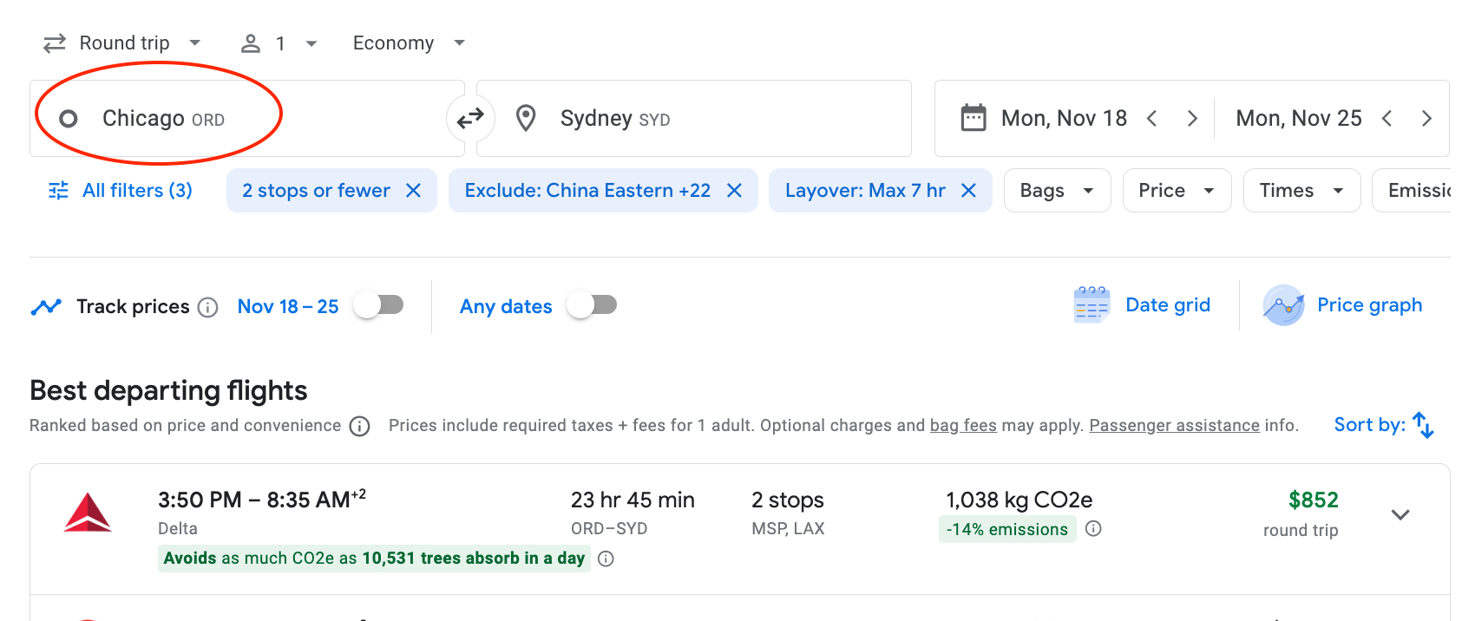
Task: Click the round trip arrows icon
Action: pyautogui.click(x=55, y=43)
